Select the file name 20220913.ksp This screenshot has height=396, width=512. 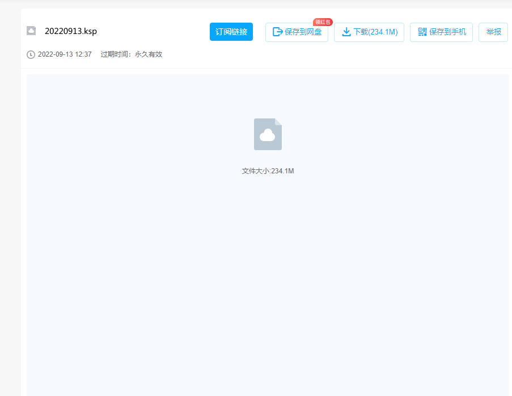(x=71, y=31)
